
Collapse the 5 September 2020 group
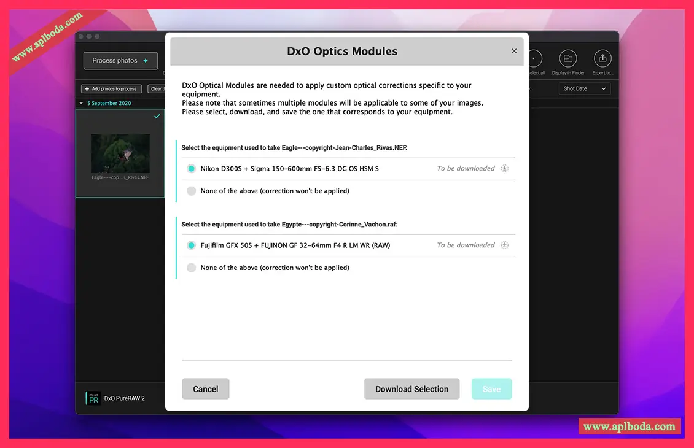coord(82,103)
